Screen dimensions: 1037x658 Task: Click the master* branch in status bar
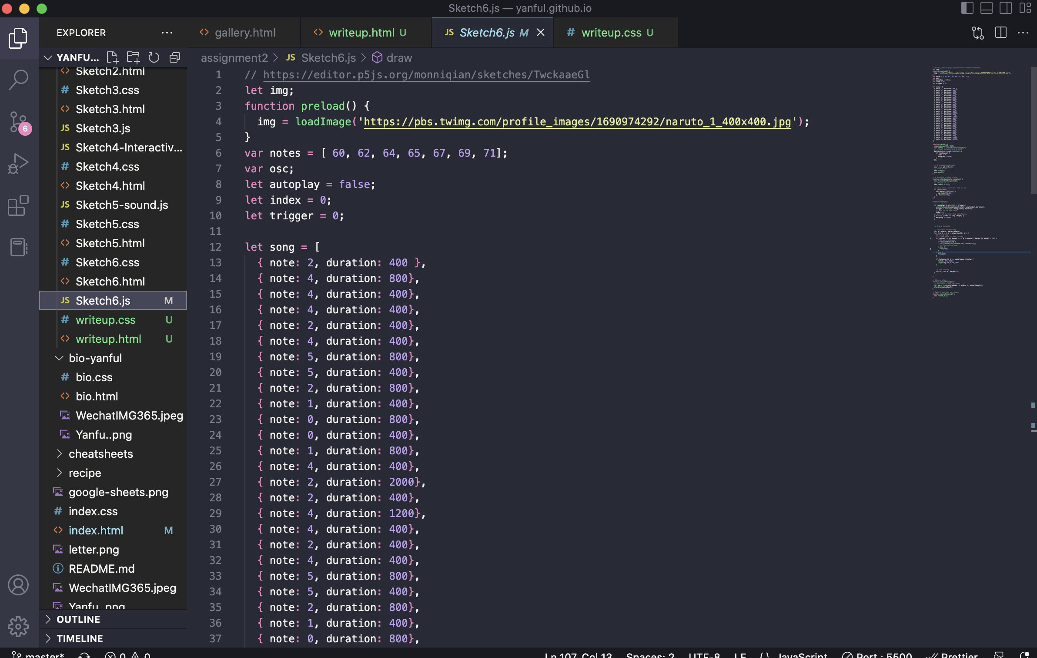click(x=37, y=655)
